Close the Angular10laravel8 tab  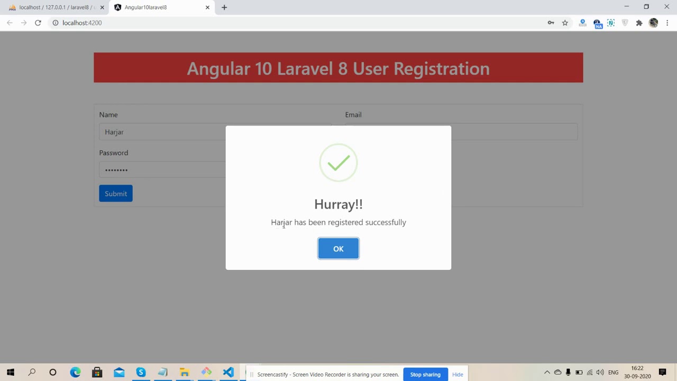pyautogui.click(x=207, y=7)
